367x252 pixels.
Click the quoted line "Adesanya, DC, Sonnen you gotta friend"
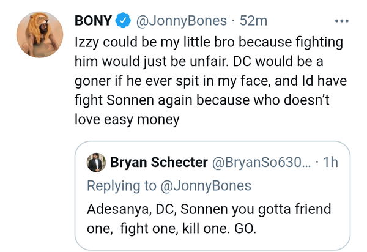(209, 210)
